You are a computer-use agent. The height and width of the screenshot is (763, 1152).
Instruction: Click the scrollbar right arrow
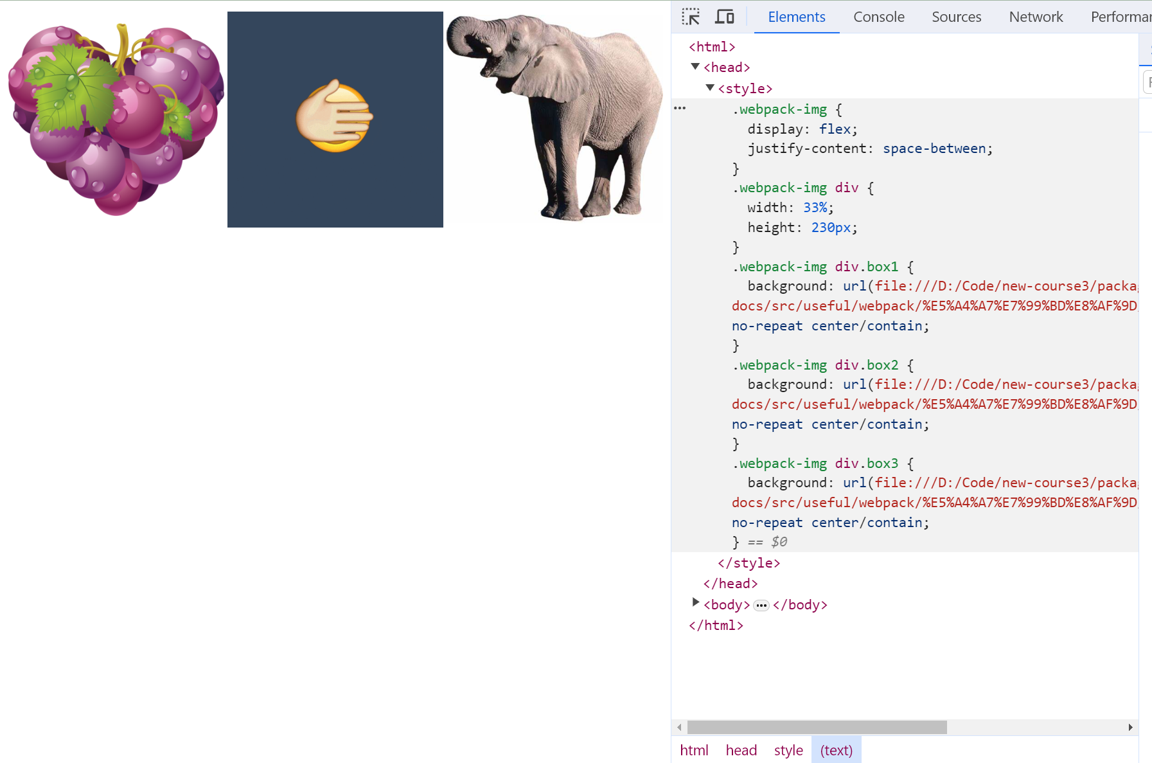click(x=1130, y=727)
